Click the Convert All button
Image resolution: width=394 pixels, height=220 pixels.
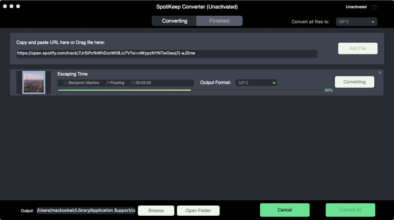350,210
